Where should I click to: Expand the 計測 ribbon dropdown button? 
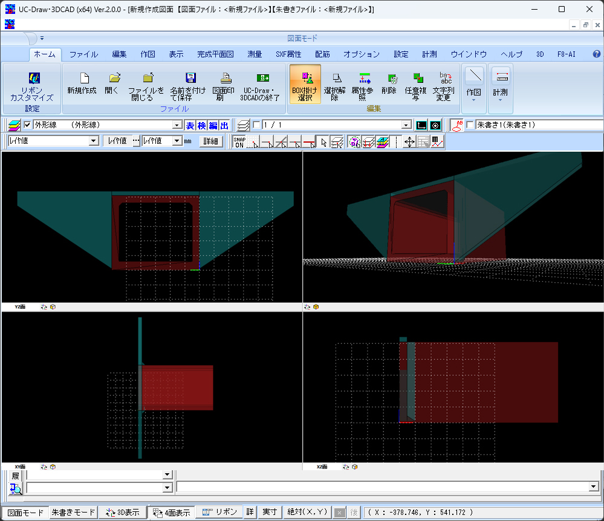point(501,89)
